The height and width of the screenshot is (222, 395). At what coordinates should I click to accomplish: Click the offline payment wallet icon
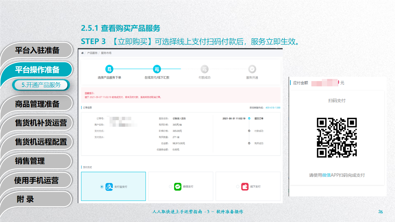click(x=245, y=187)
